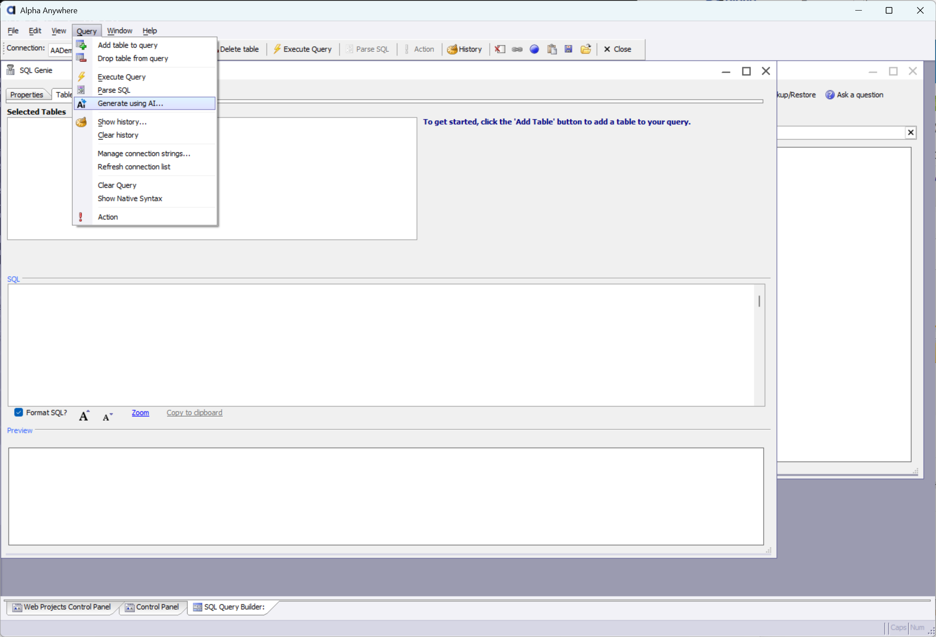The image size is (936, 637).
Task: Close the SQL Genie window
Action: 766,71
